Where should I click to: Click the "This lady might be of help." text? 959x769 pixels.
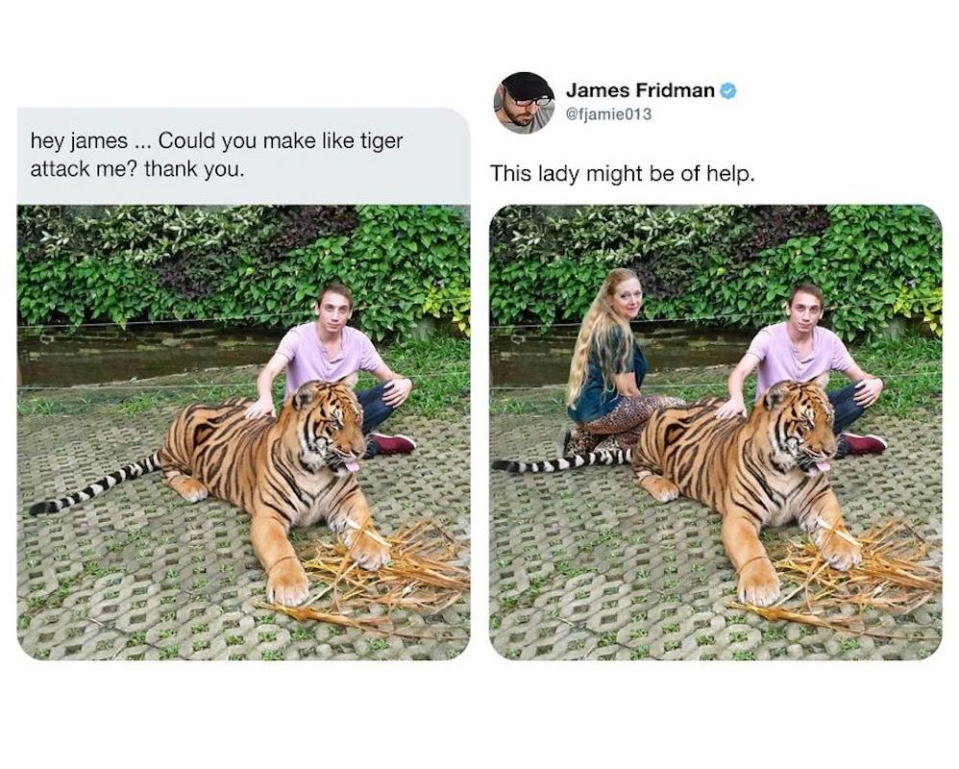tap(622, 174)
